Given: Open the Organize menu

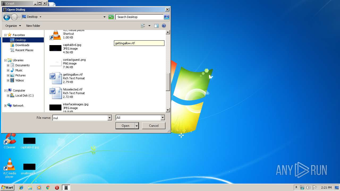Looking at the screenshot, I should pos(13,26).
